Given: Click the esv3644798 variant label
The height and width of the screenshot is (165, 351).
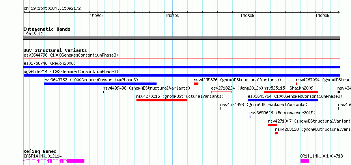Looking at the screenshot, I should pyautogui.click(x=71, y=55).
